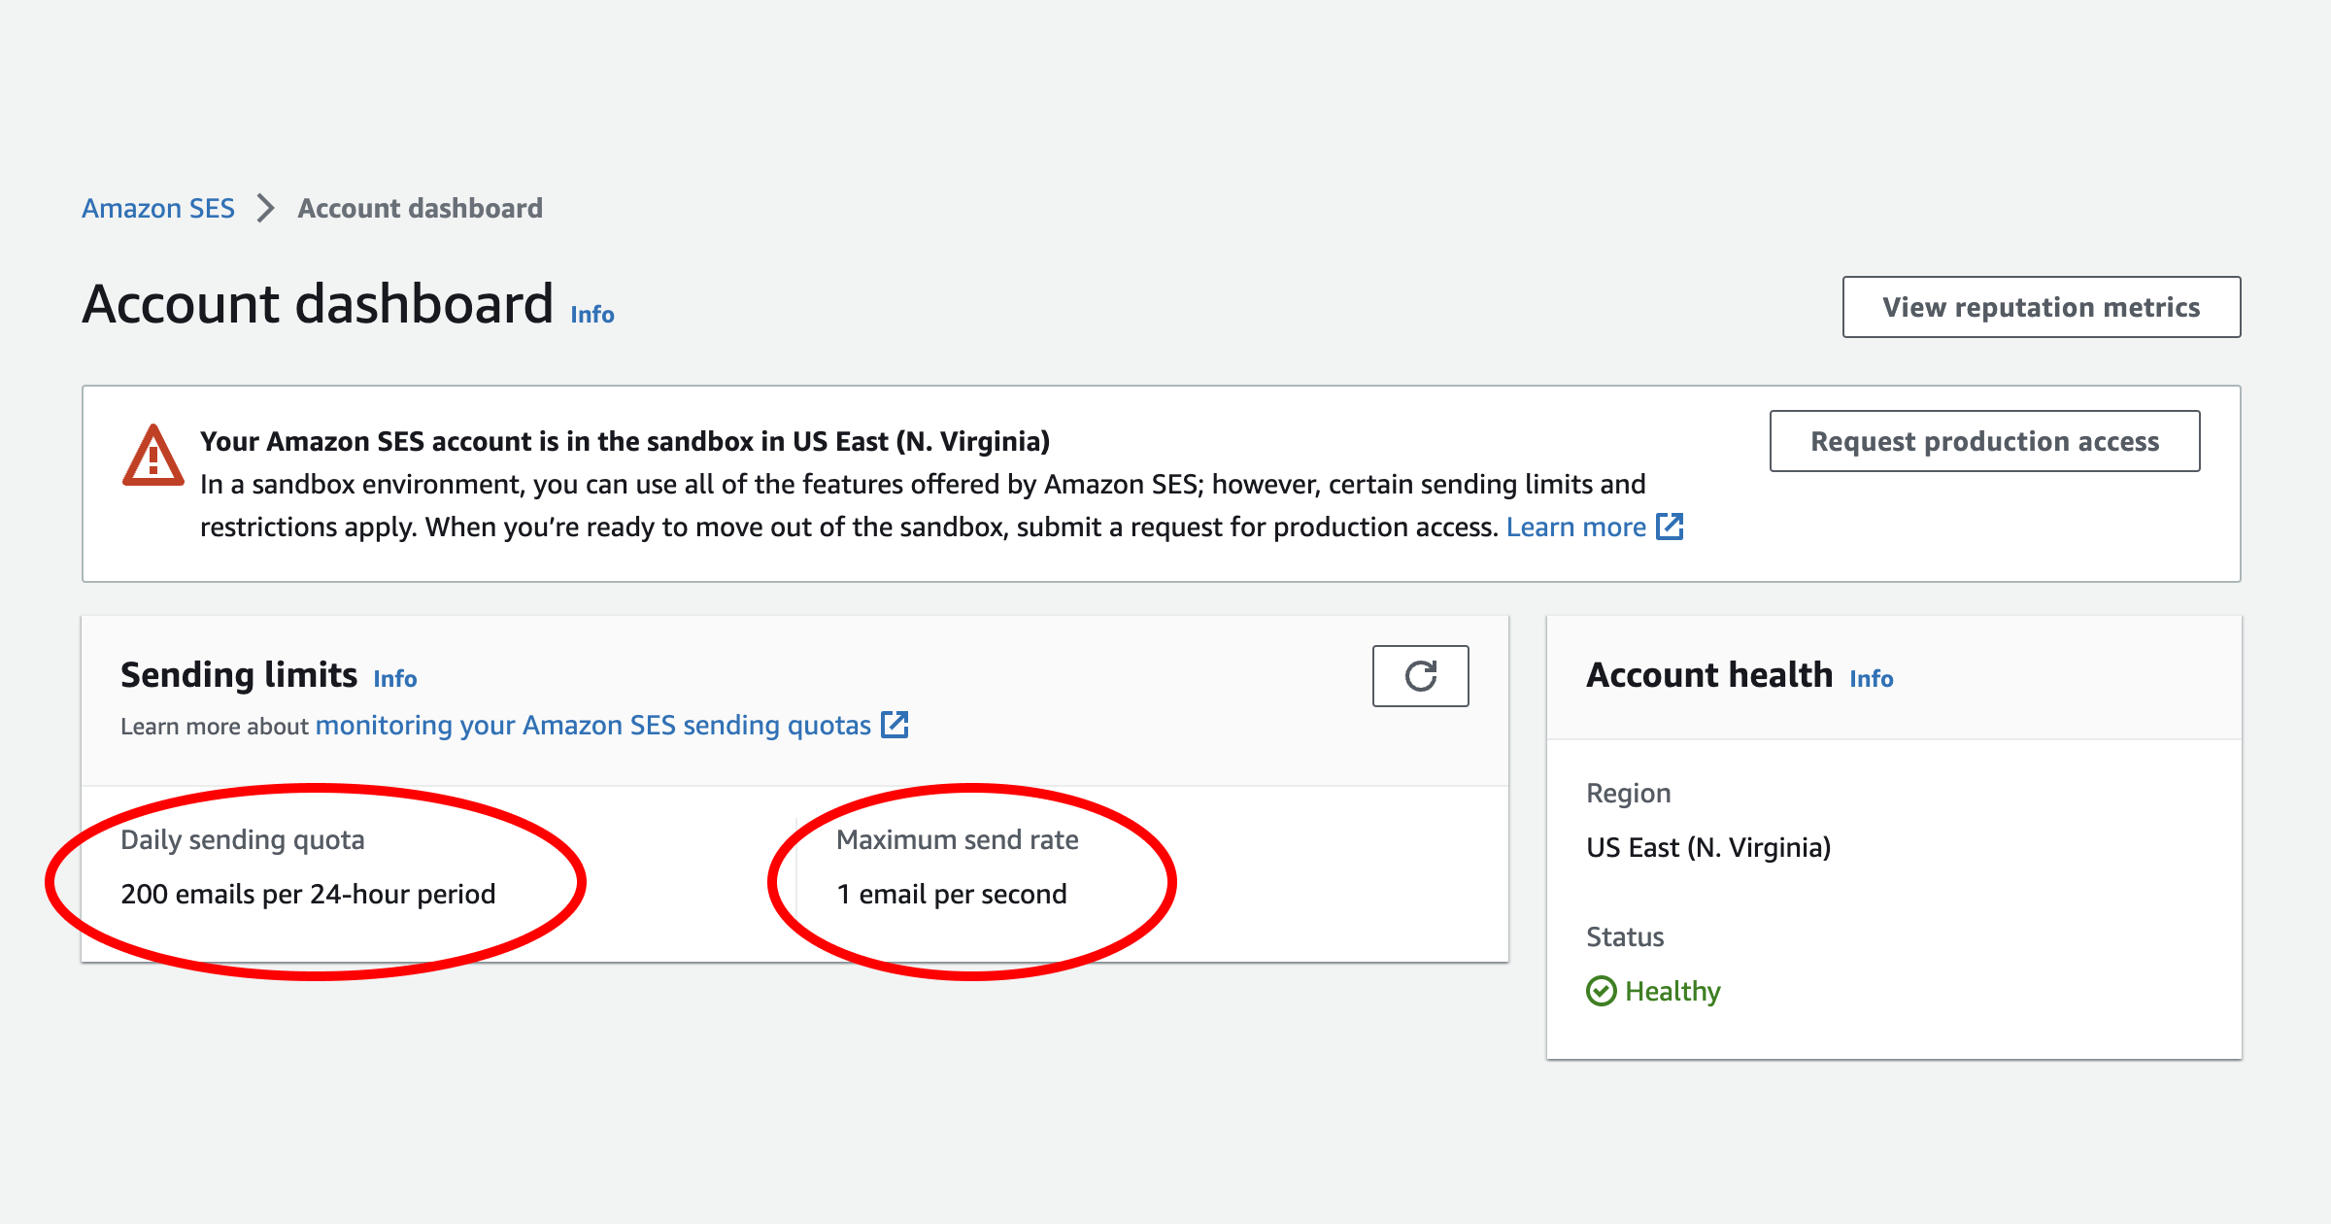
Task: Click the Maximum send rate label
Action: tap(958, 839)
